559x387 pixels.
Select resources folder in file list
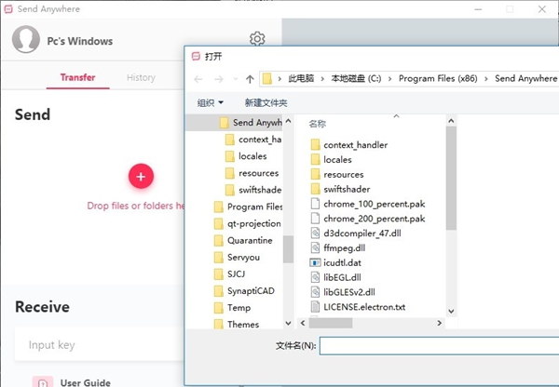pyautogui.click(x=337, y=175)
